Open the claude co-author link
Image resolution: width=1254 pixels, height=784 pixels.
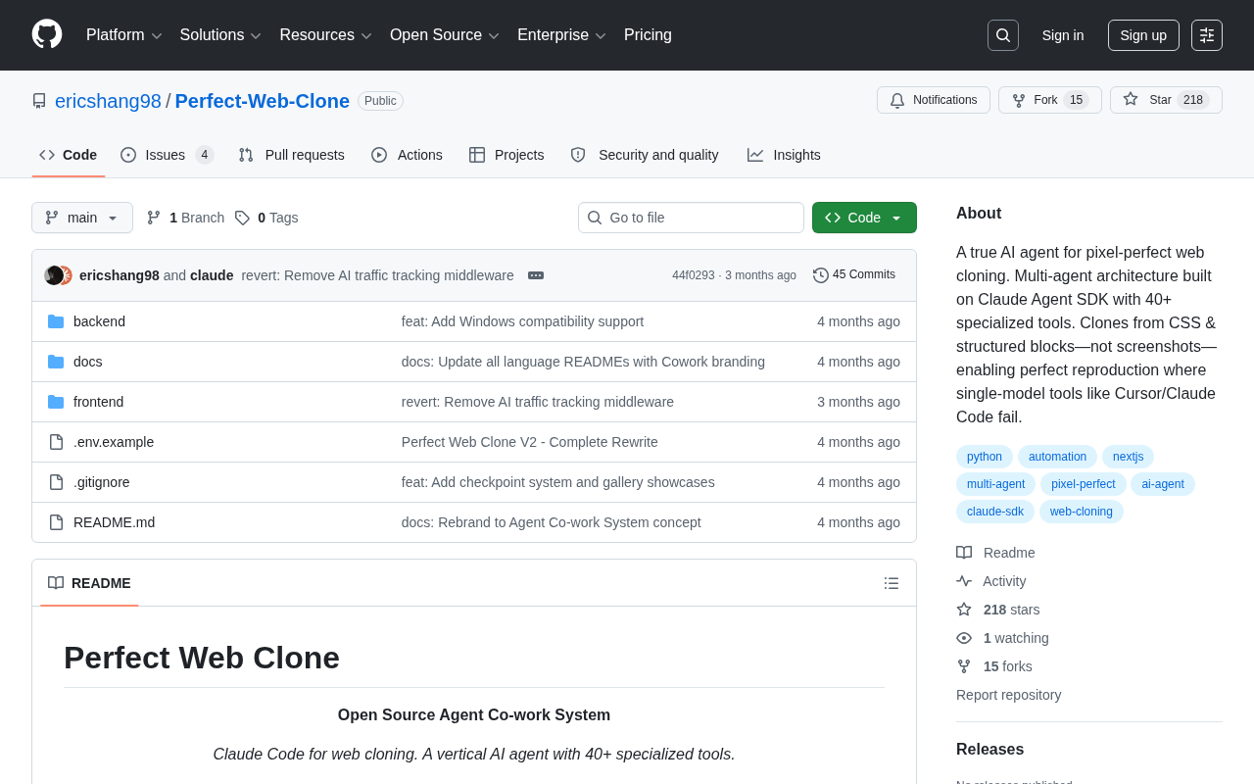coord(212,275)
